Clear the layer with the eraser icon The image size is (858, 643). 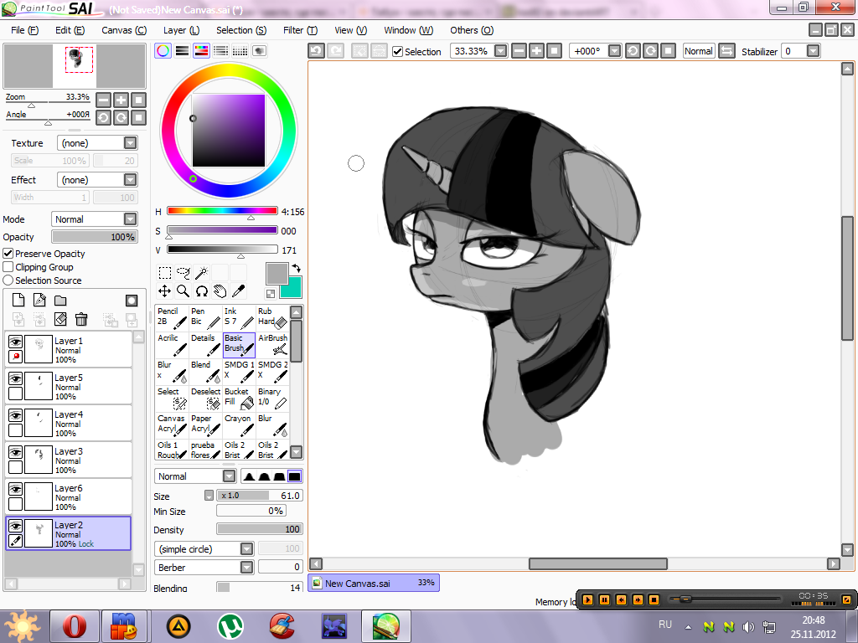tap(60, 319)
